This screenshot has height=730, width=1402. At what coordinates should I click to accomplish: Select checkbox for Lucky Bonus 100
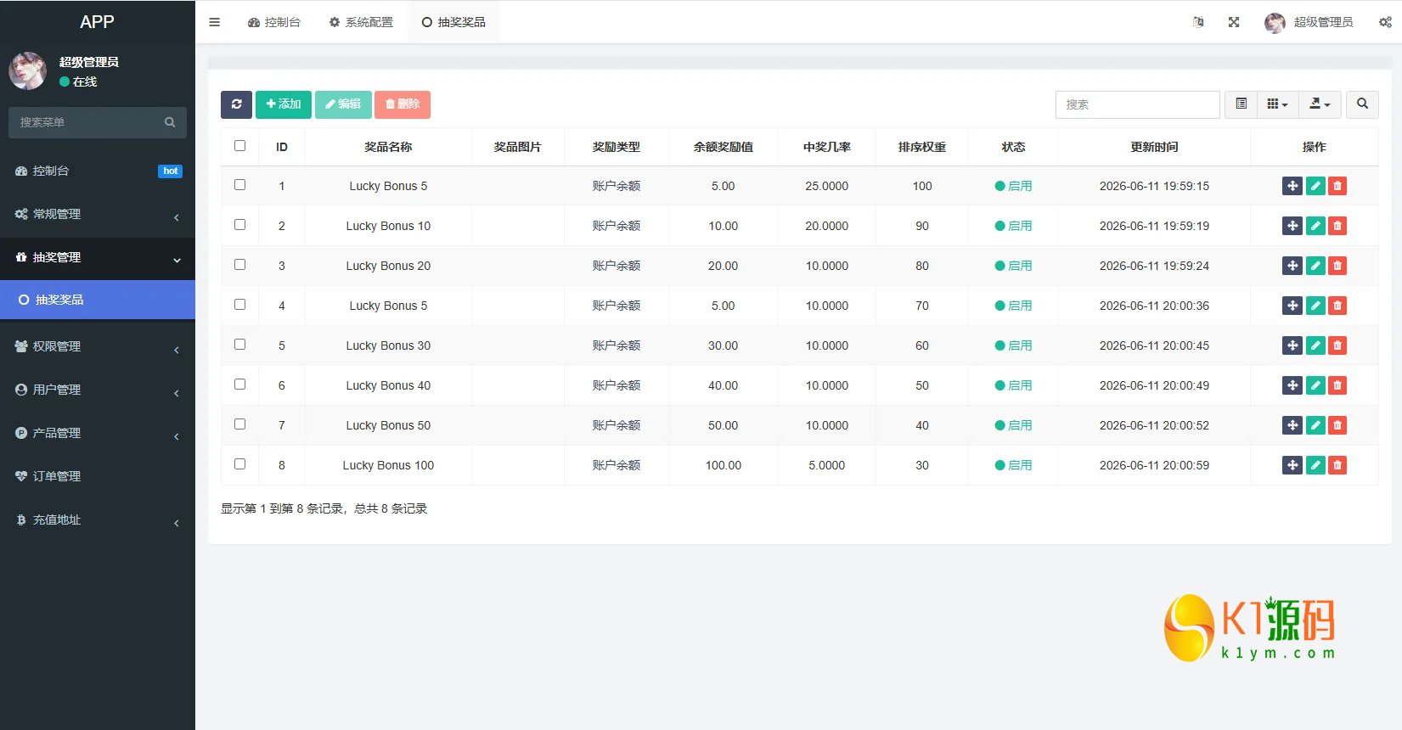click(x=239, y=464)
